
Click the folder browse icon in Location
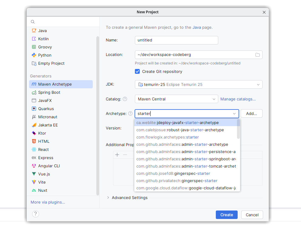point(257,55)
